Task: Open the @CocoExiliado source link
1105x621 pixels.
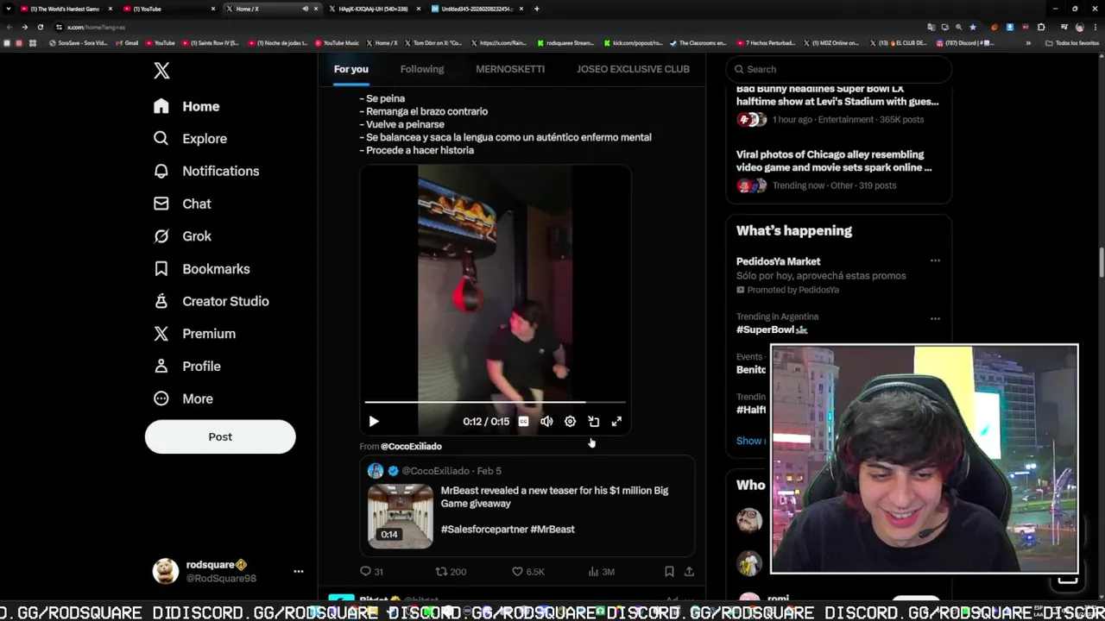Action: pyautogui.click(x=411, y=446)
